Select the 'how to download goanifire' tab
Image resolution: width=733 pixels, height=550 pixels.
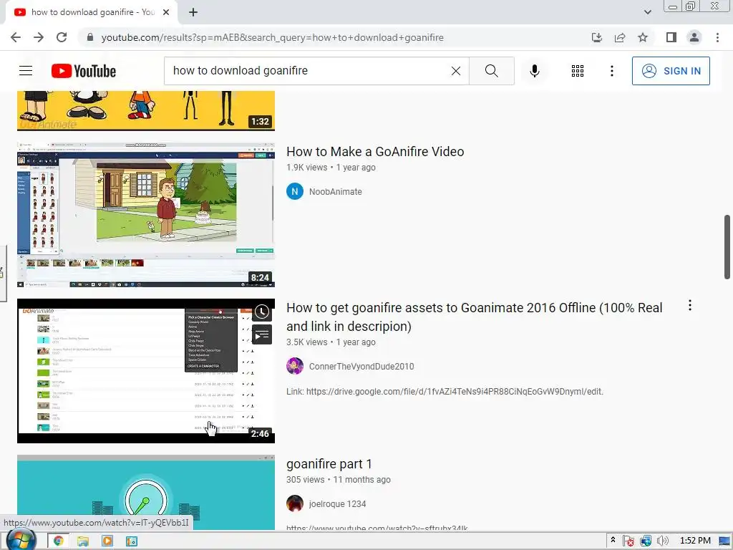(x=92, y=12)
